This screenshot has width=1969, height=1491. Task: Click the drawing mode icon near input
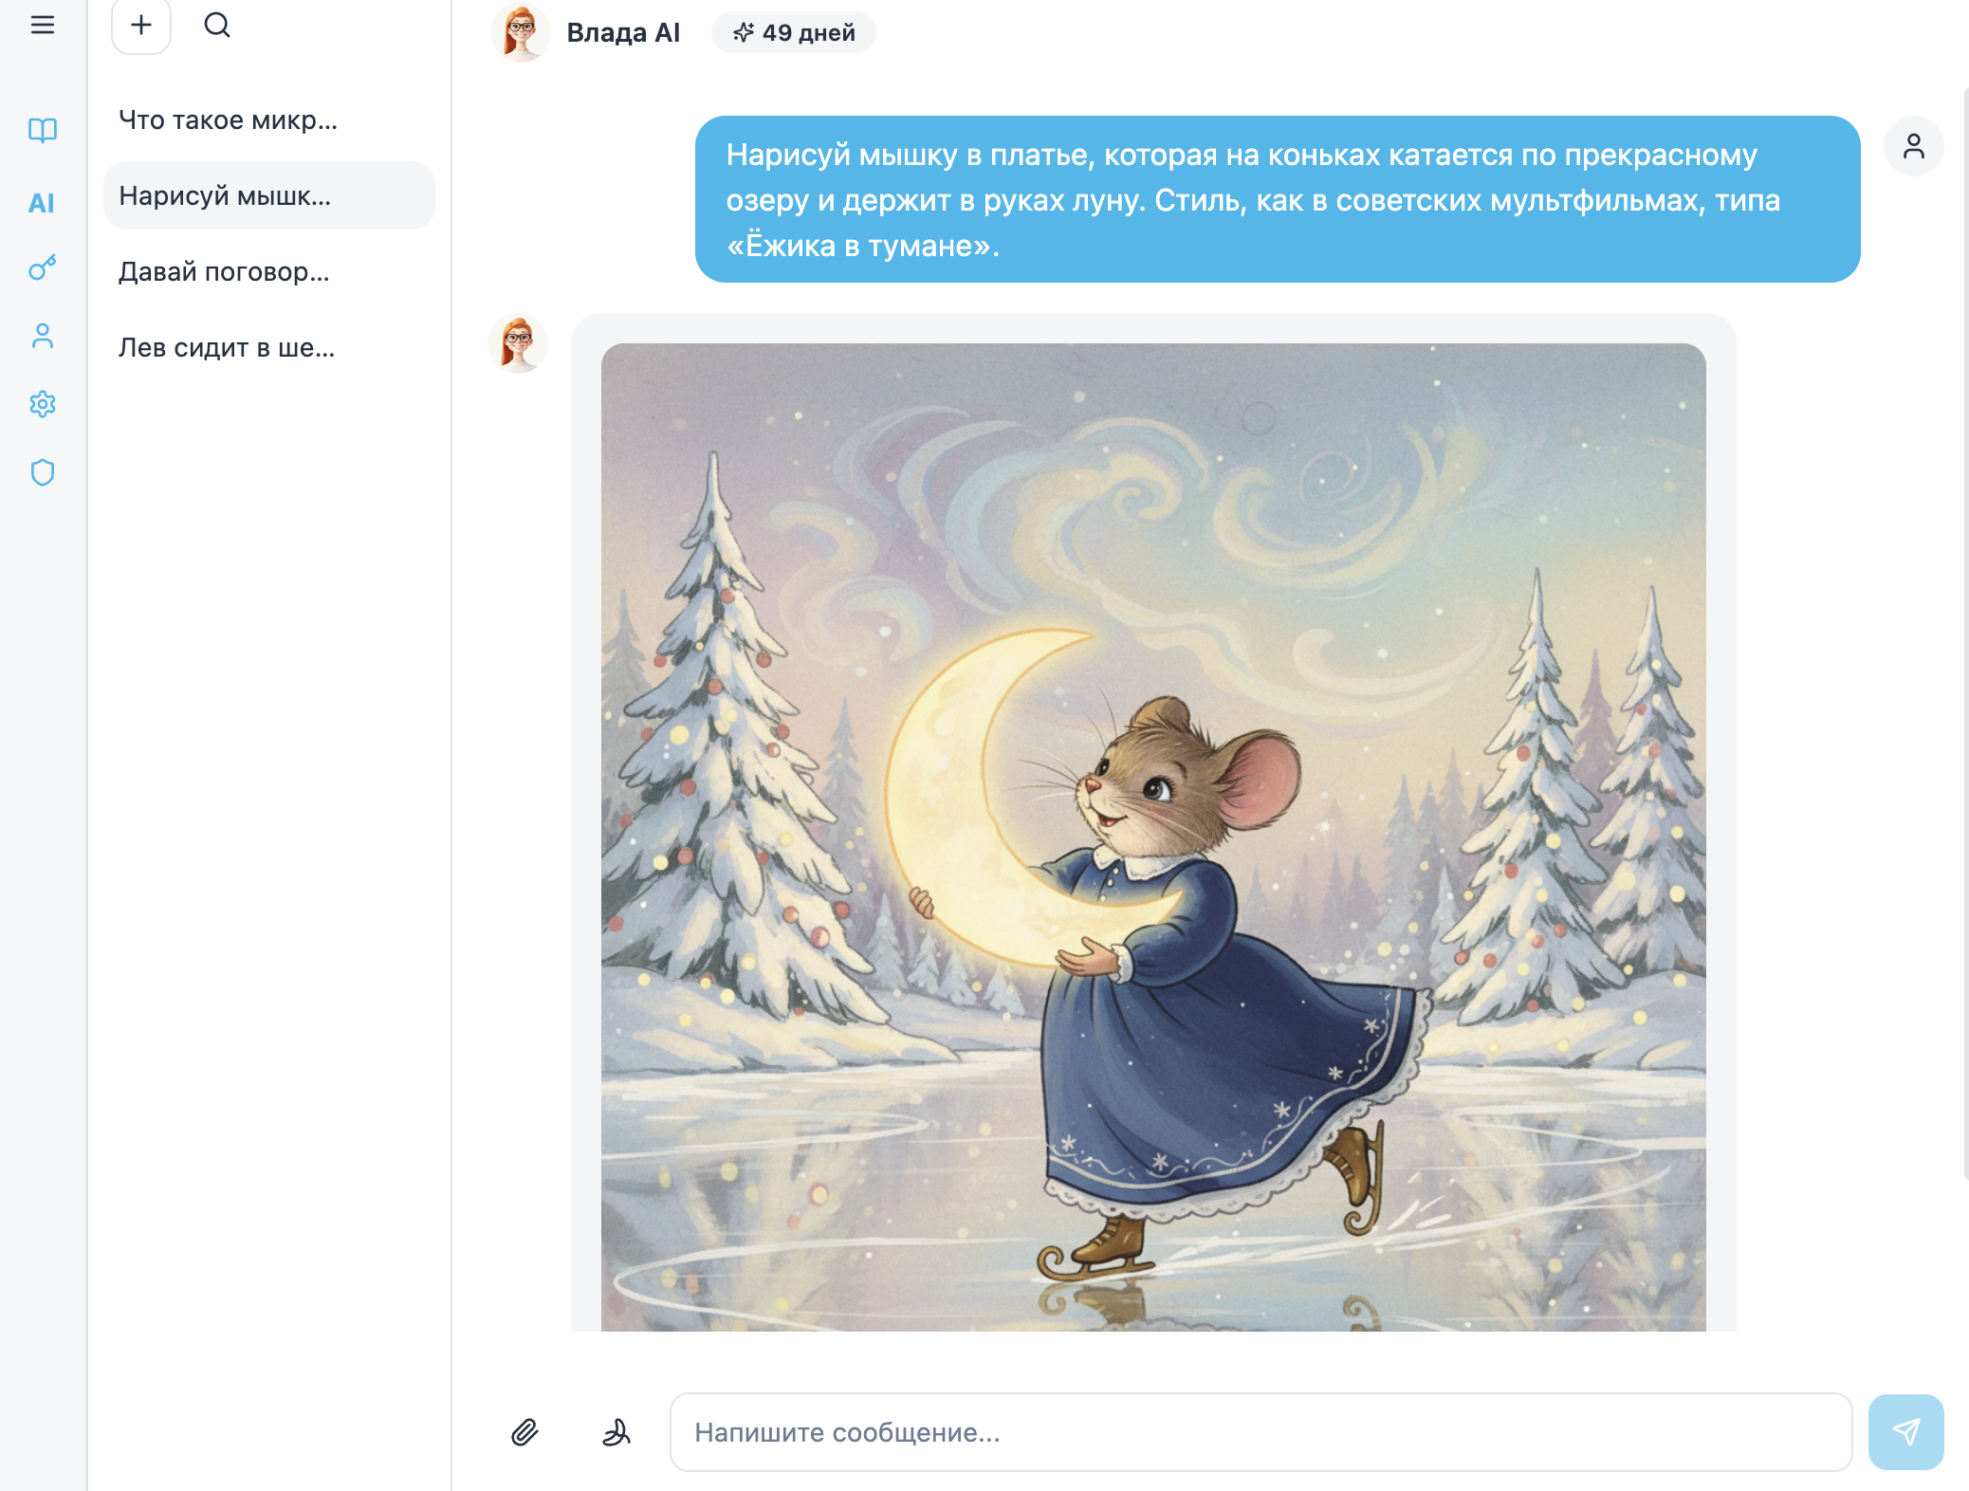pyautogui.click(x=616, y=1432)
